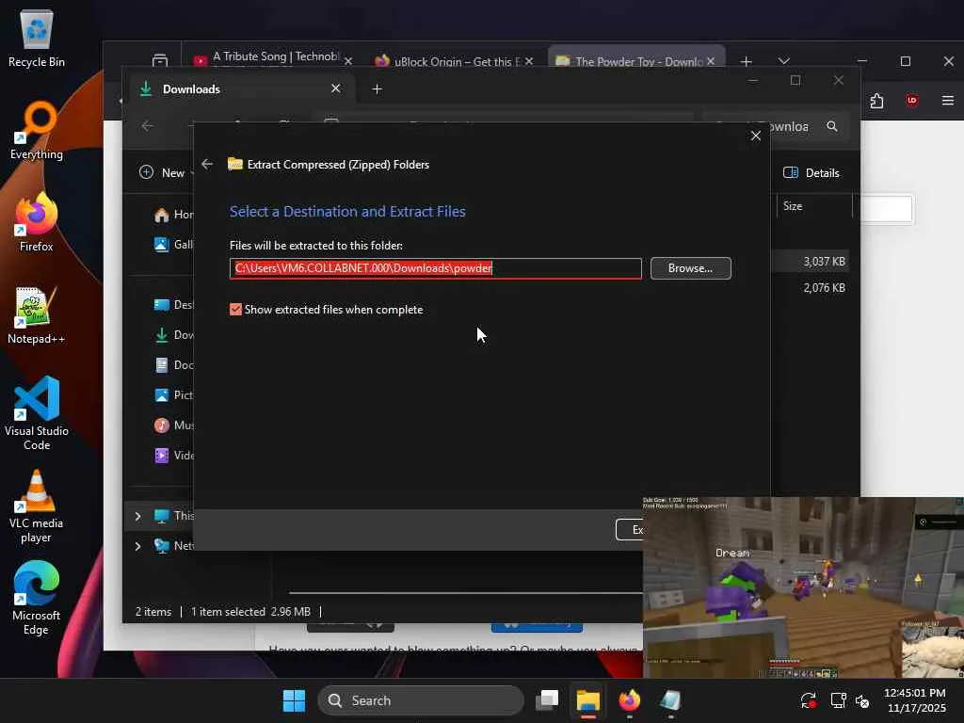Close the uBlock Origin tab
The image size is (964, 723).
point(529,61)
